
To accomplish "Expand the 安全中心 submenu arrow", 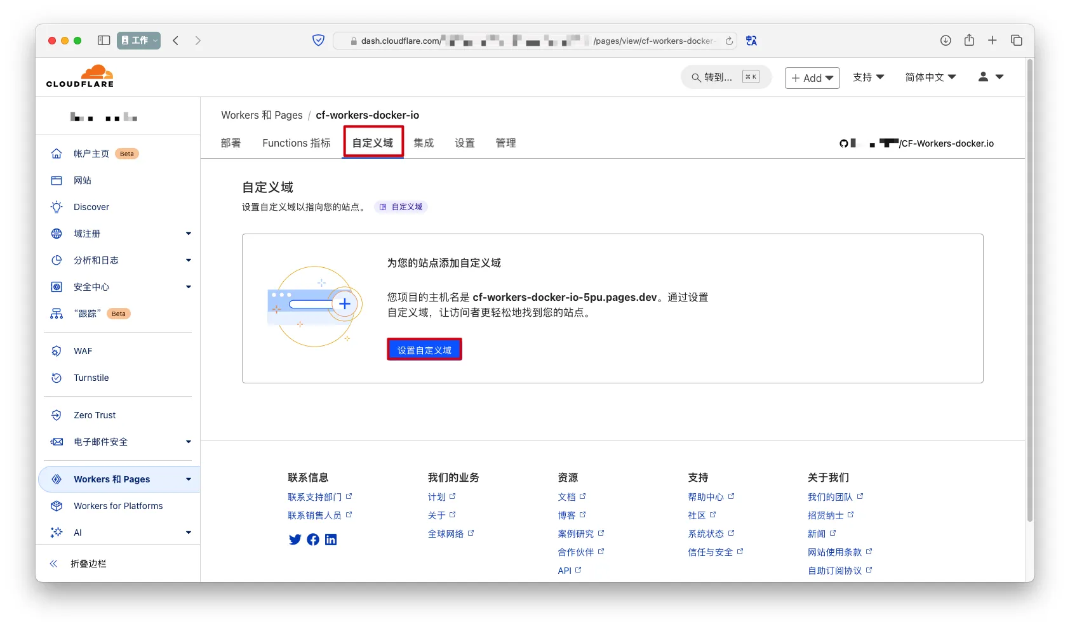I will [x=189, y=287].
